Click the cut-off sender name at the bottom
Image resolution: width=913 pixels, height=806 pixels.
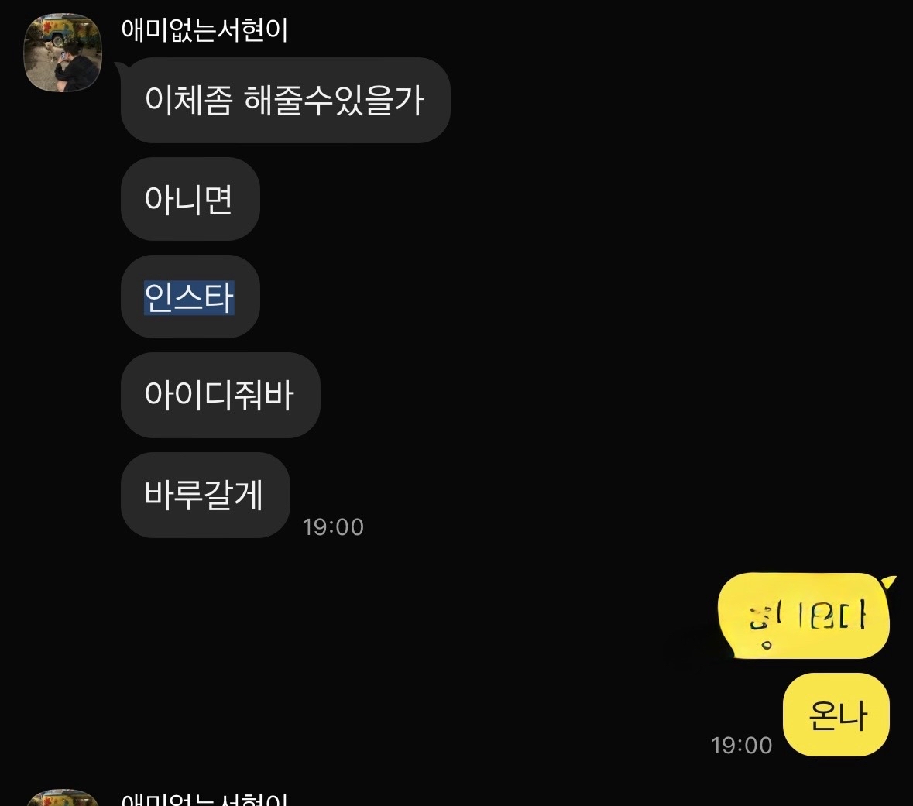pyautogui.click(x=204, y=798)
